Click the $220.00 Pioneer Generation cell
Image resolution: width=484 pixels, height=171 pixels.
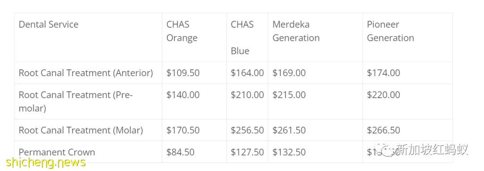pos(384,94)
